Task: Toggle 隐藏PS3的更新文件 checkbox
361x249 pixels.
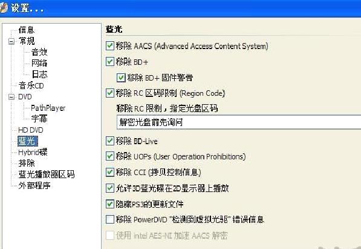Action: 110,204
